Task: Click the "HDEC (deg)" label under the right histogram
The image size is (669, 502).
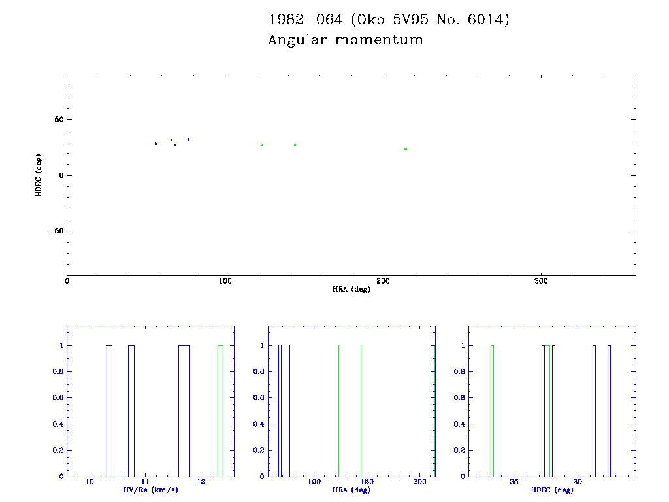Action: 552,490
